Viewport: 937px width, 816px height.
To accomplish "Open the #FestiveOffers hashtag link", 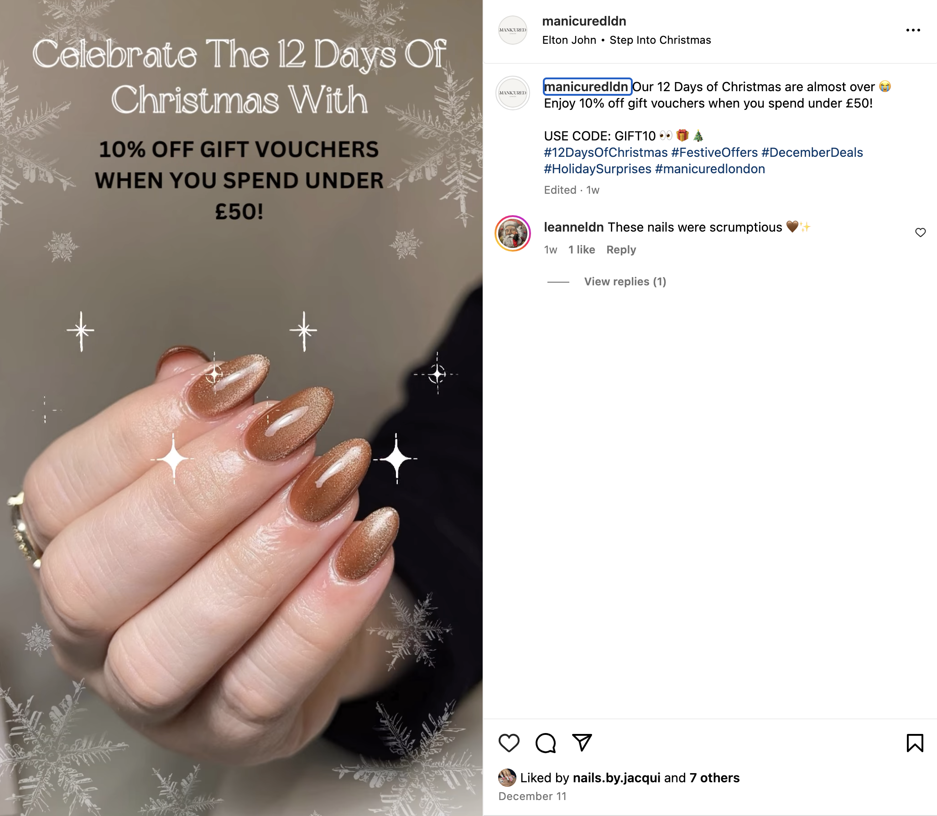I will [714, 152].
